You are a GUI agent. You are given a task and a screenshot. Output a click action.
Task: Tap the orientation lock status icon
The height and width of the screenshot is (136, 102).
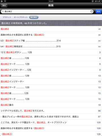(93, 1)
